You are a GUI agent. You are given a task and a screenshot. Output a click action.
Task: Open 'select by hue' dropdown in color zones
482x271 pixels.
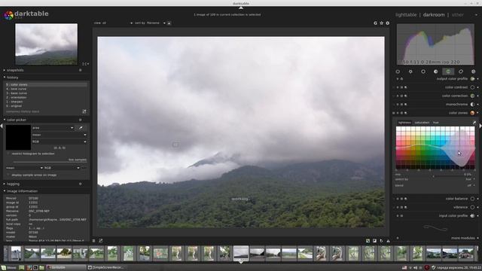pyautogui.click(x=435, y=179)
